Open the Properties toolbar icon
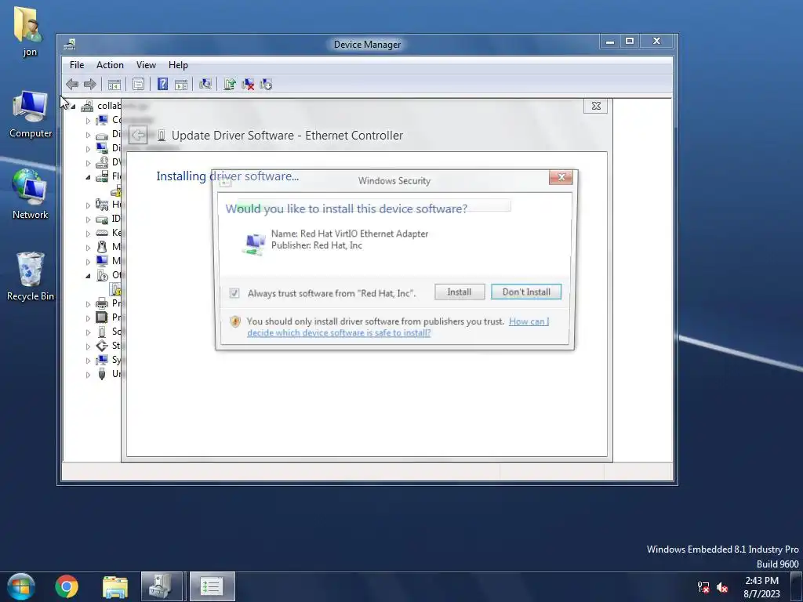Screen dimensions: 803x602 (x=138, y=85)
